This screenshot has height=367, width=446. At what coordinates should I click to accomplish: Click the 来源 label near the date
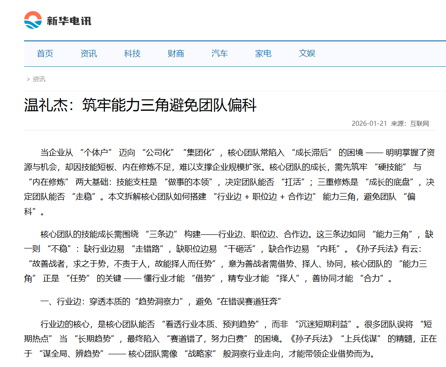click(x=399, y=123)
